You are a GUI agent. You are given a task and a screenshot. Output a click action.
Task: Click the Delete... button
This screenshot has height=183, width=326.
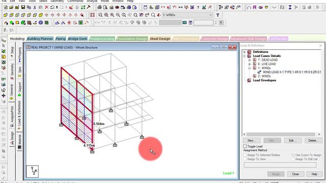(x=313, y=140)
